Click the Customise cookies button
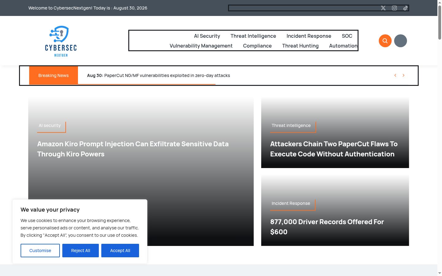The image size is (442, 276). tap(40, 251)
